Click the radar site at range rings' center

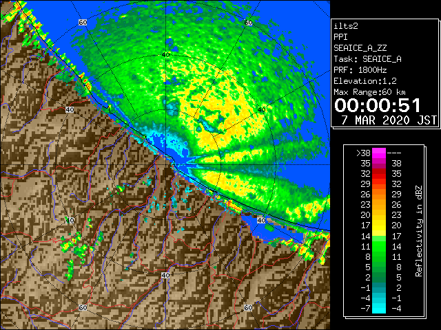click(x=165, y=165)
